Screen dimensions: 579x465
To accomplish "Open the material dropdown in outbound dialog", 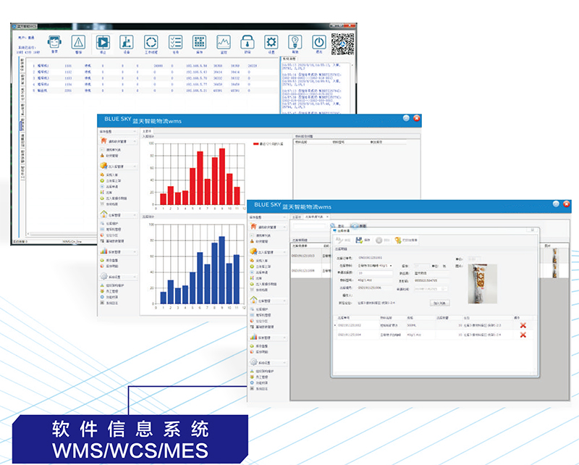I will 391,265.
